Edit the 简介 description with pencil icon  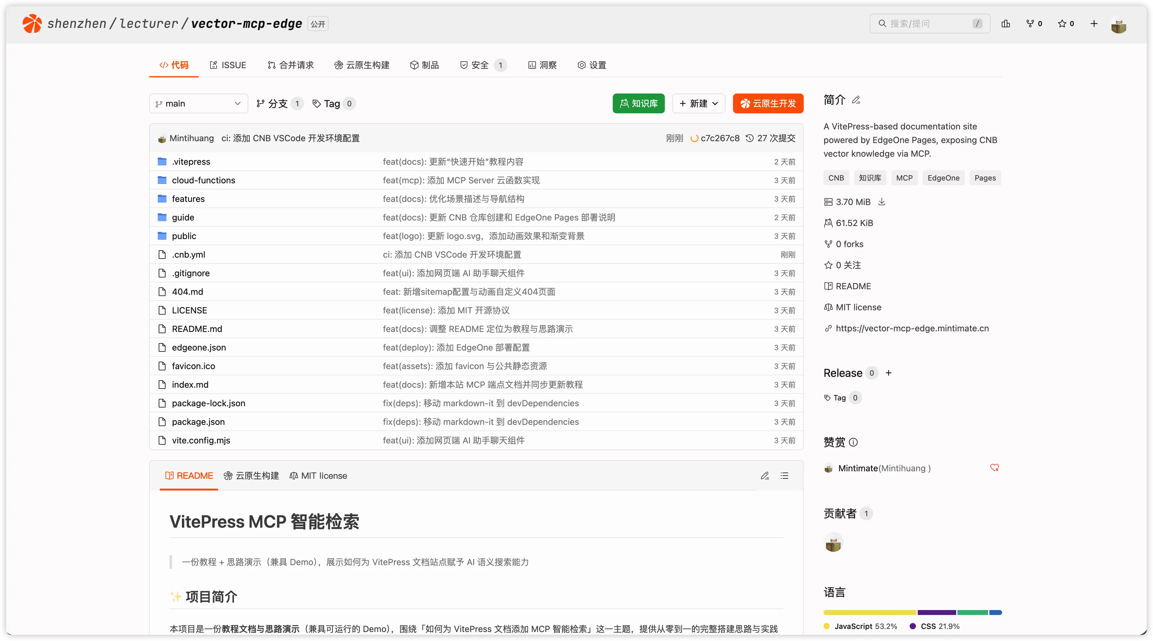[856, 100]
